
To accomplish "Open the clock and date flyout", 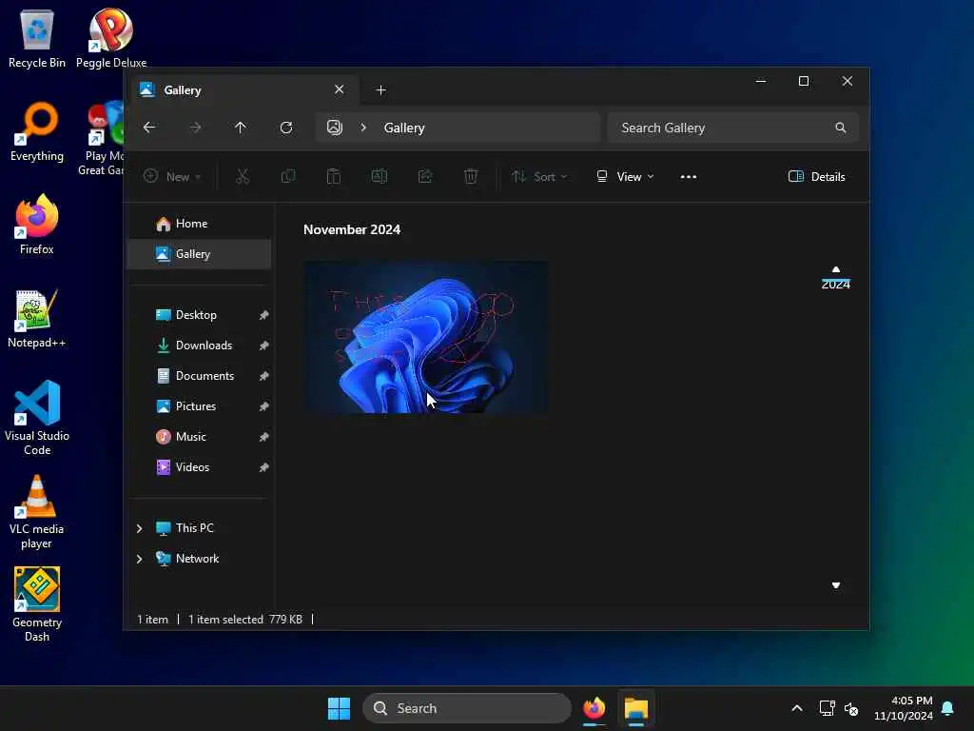I will [904, 708].
